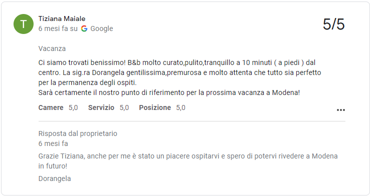Image resolution: width=370 pixels, height=196 pixels.
Task: Open the three-dots more options menu
Action: coord(341,110)
